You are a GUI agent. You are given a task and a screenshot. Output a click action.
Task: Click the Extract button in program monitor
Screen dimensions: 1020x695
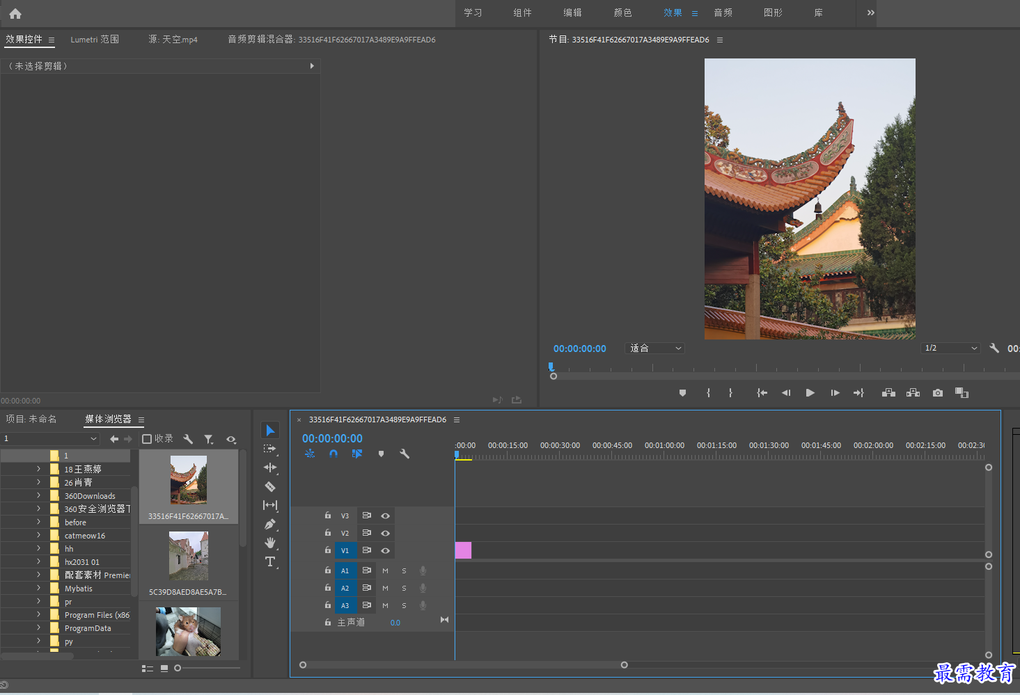pos(913,393)
